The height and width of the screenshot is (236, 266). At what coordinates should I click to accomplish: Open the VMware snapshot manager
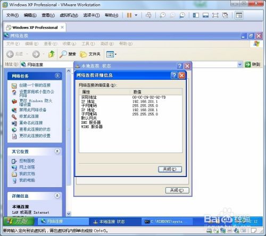click(x=182, y=15)
